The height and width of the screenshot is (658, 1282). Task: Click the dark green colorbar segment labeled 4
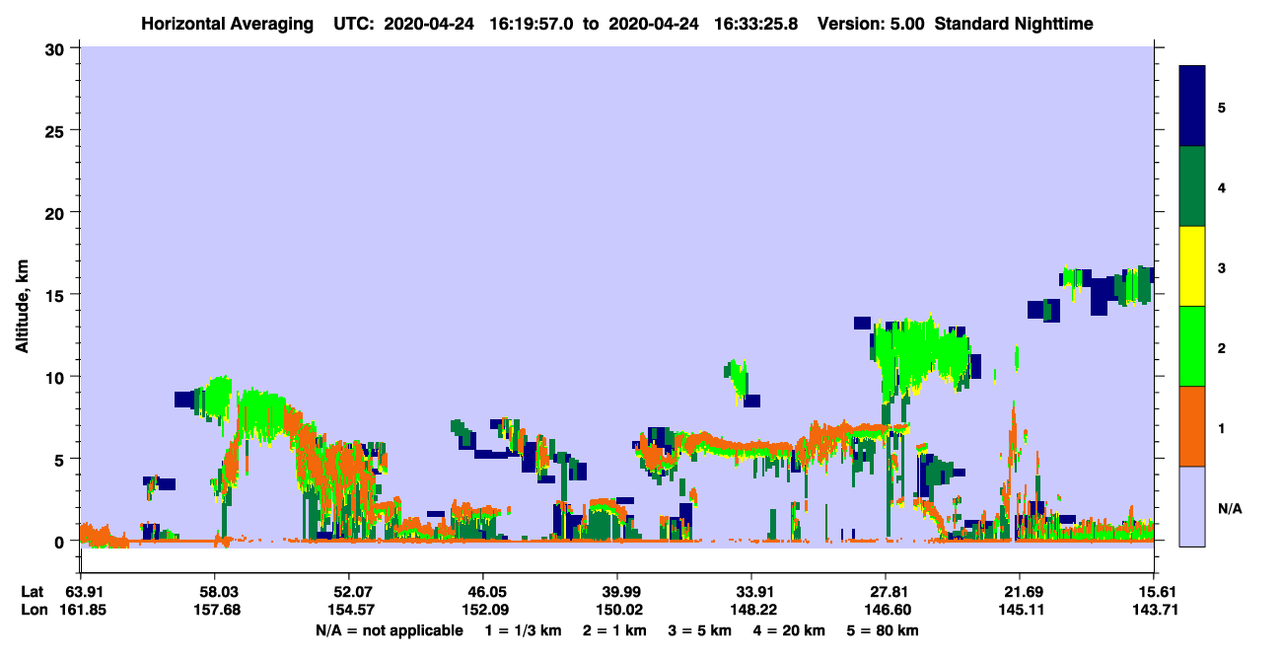(1192, 186)
